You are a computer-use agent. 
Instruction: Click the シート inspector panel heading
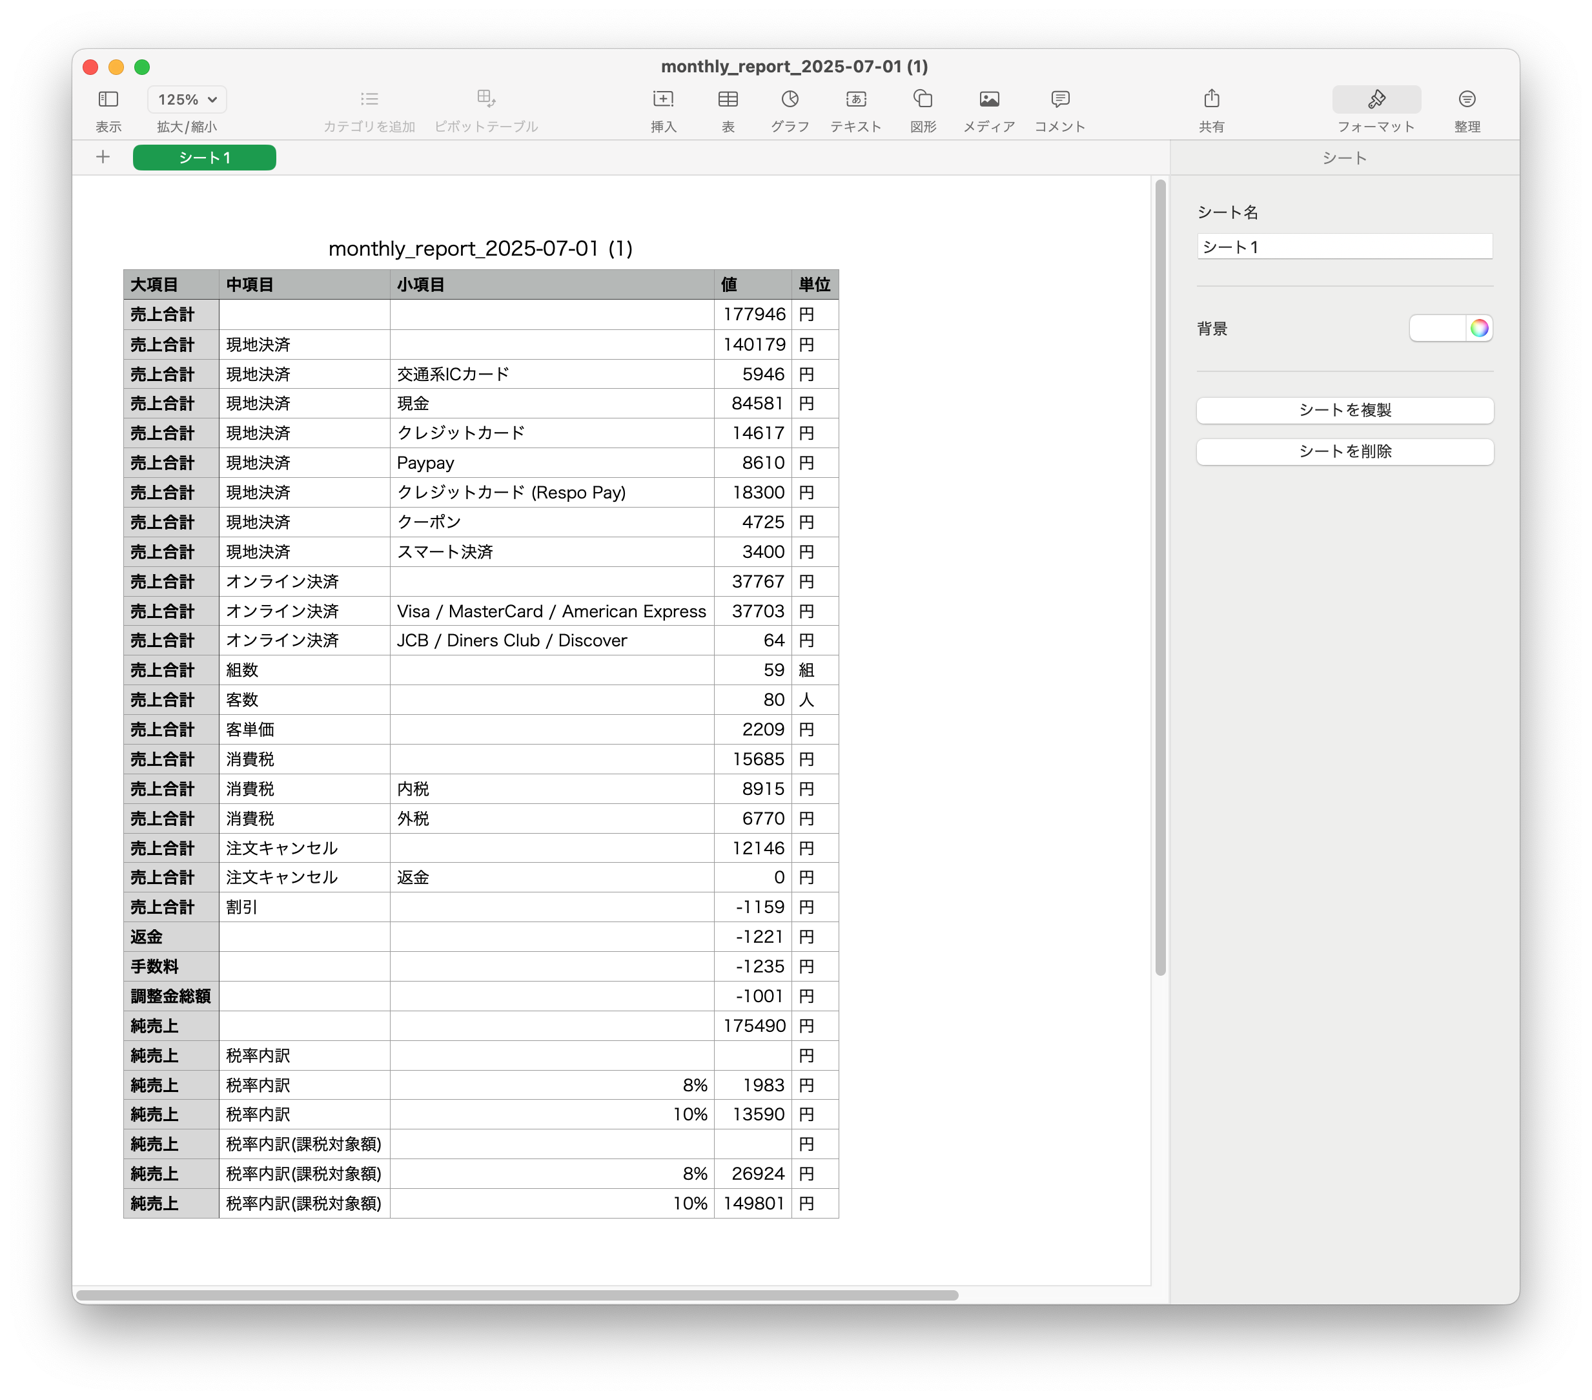tap(1344, 158)
